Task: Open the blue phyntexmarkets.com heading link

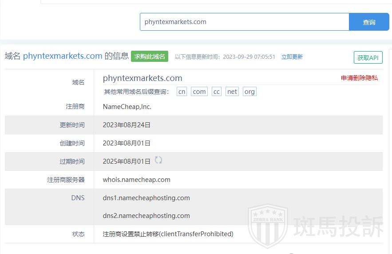Action: tap(63, 56)
